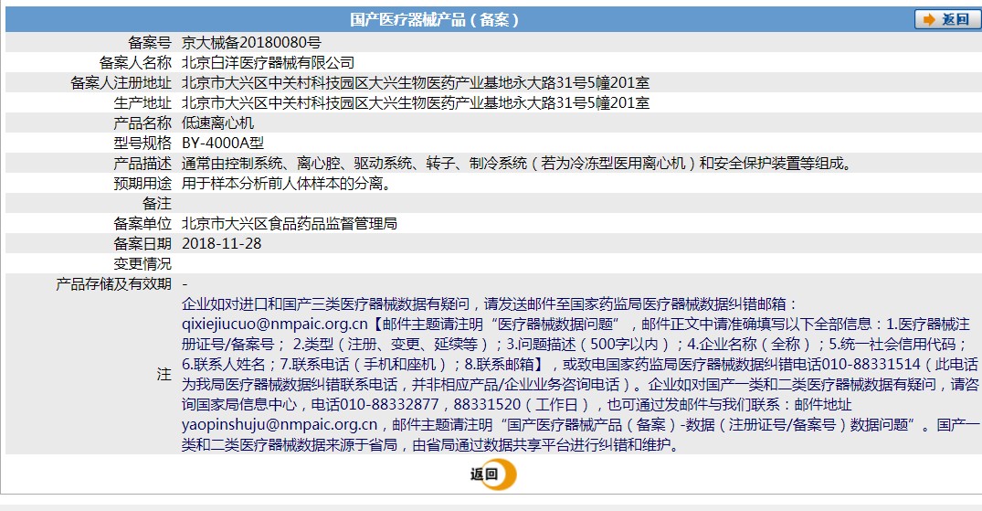Click phone number 010-88331514 in the note
982x511 pixels.
[871, 365]
